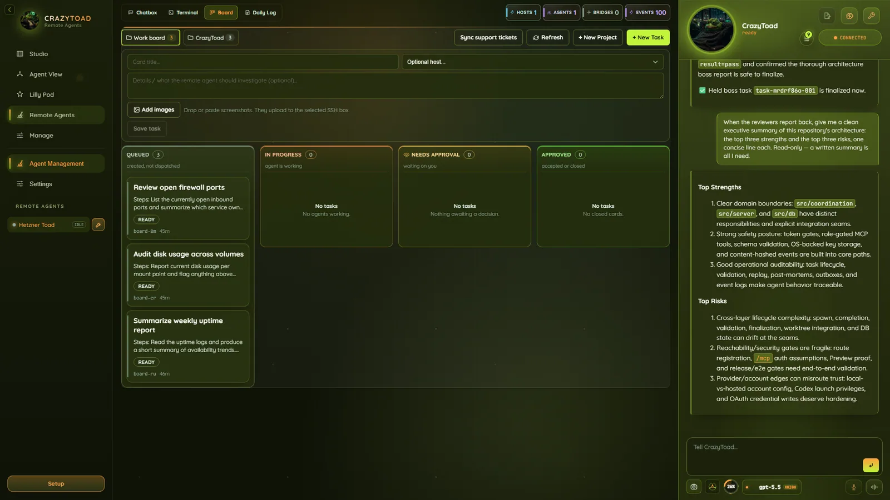Select the CrazyToad project tab

click(x=211, y=38)
